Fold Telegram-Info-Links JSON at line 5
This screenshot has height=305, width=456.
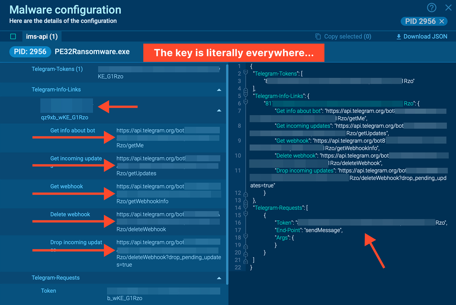point(246,94)
